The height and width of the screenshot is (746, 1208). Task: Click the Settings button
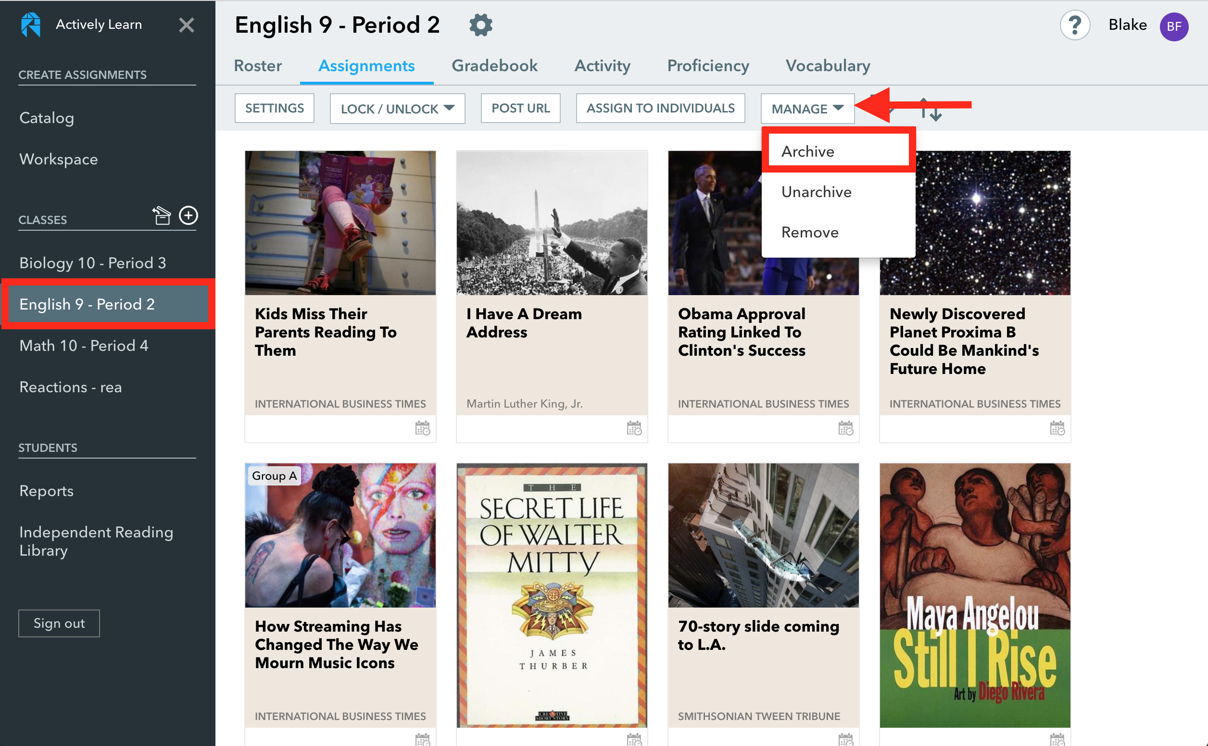click(275, 108)
